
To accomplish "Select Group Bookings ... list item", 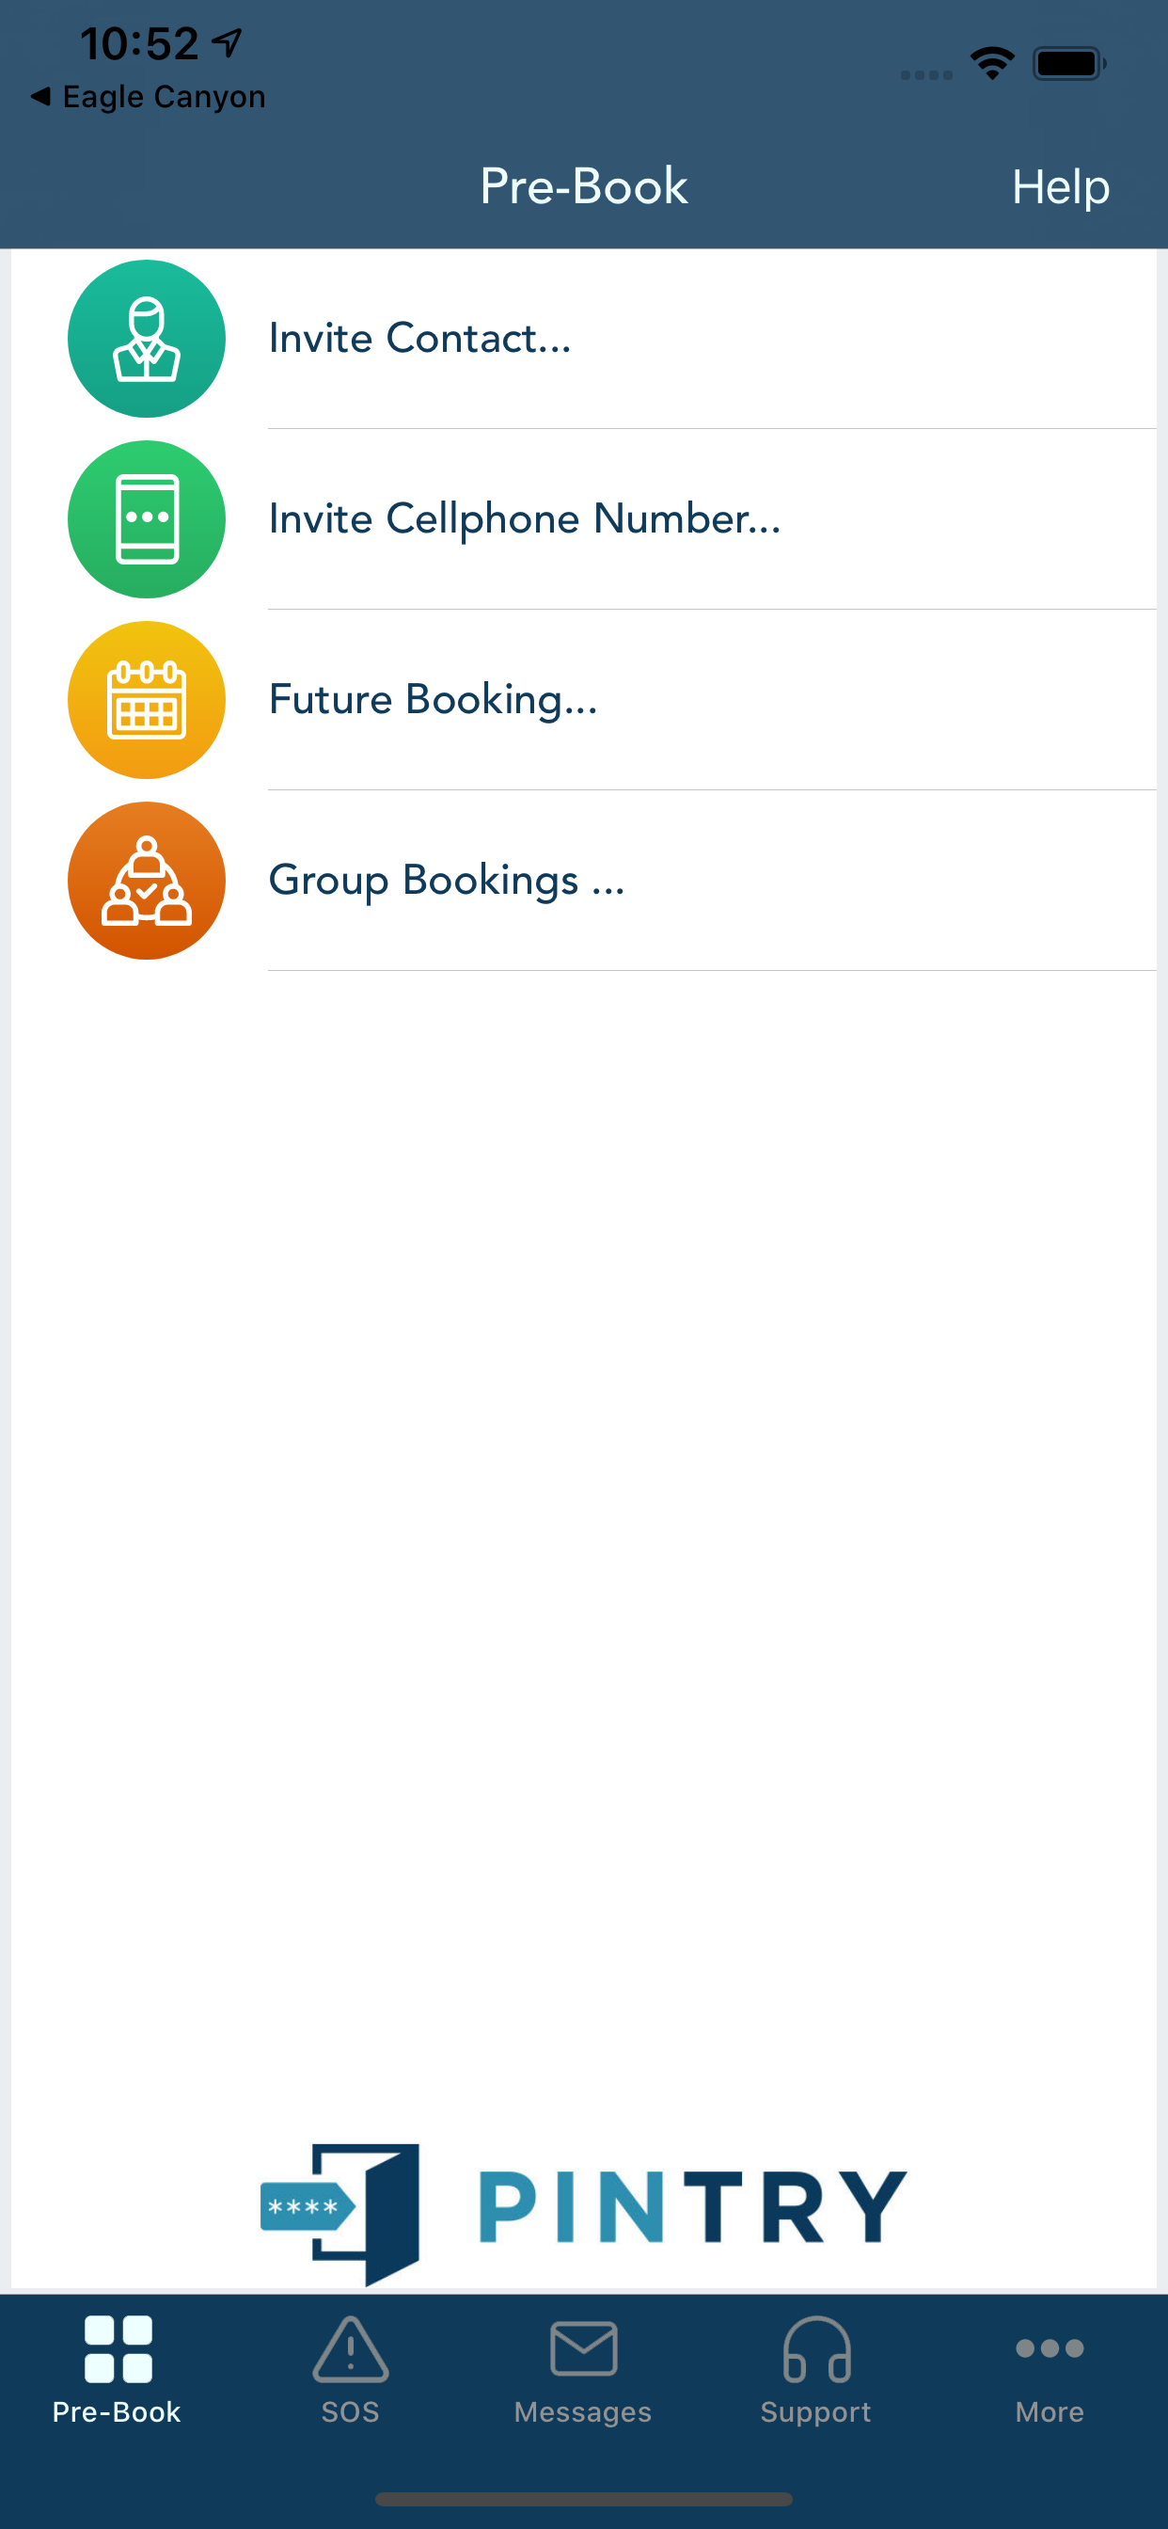I will point(583,881).
